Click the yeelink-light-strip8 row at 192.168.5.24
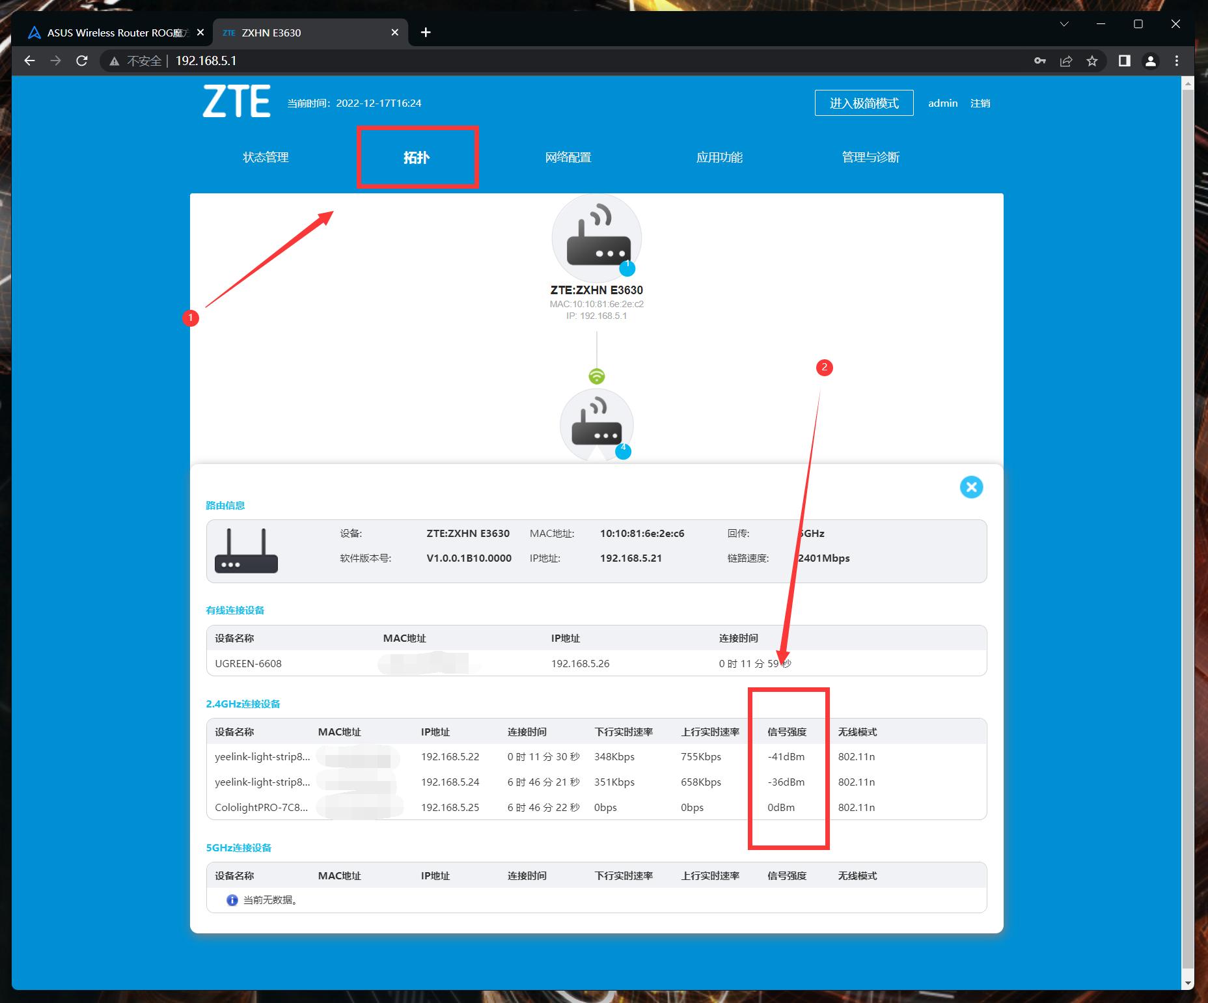The height and width of the screenshot is (1003, 1208). pos(596,782)
